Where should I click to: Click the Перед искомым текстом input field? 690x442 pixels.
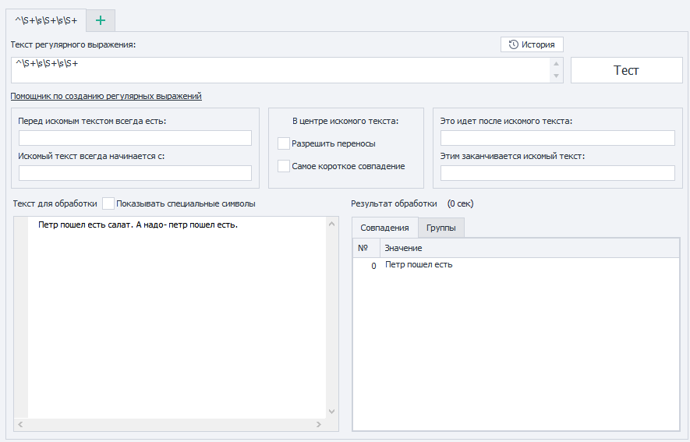[135, 138]
